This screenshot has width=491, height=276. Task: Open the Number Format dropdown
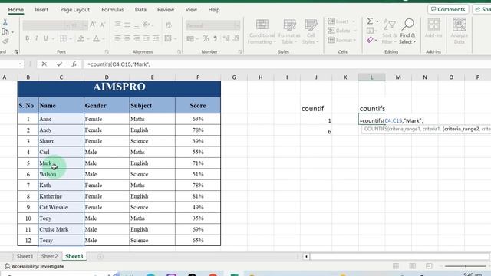[x=237, y=25]
